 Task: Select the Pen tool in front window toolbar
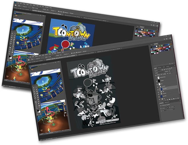click(38, 102)
